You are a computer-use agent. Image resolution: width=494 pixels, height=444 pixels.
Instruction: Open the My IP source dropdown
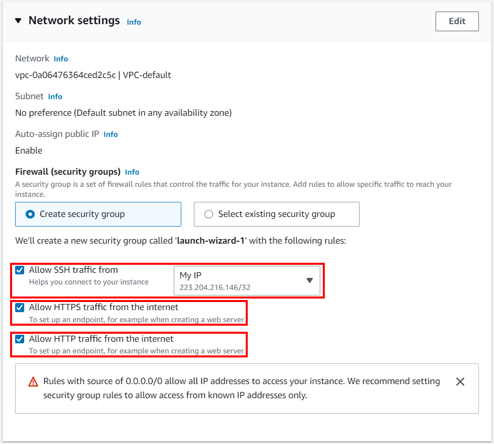(247, 280)
